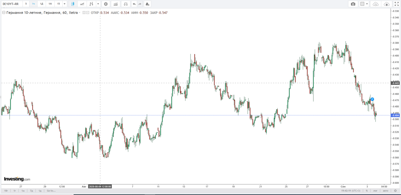The image size is (401, 195).
Task: Open the interval list dropdown arrow
Action: [65, 4]
